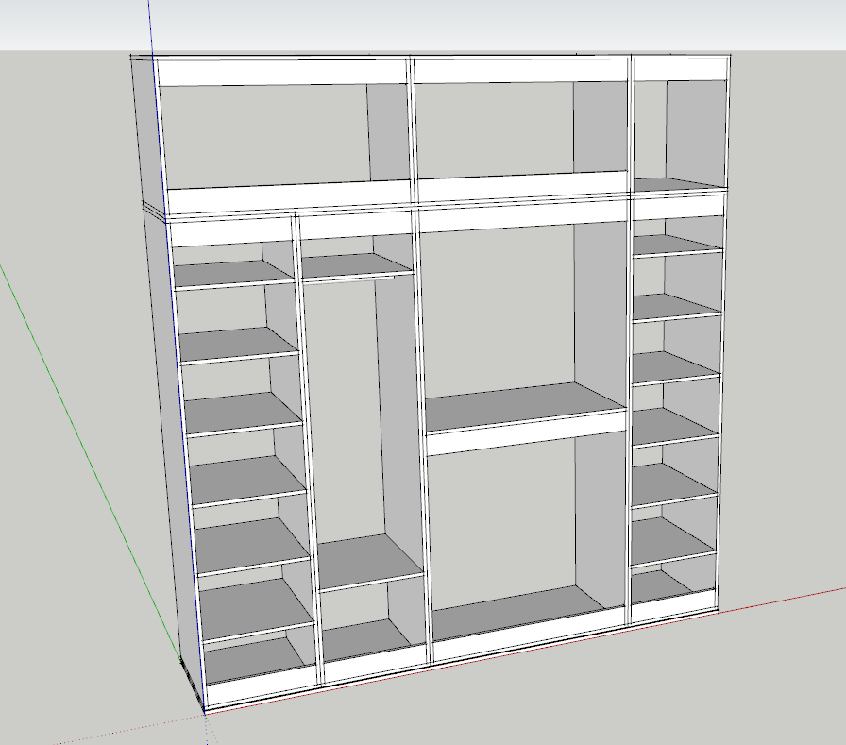Click the axis origin at wardrobe's front corner

pyautogui.click(x=205, y=713)
